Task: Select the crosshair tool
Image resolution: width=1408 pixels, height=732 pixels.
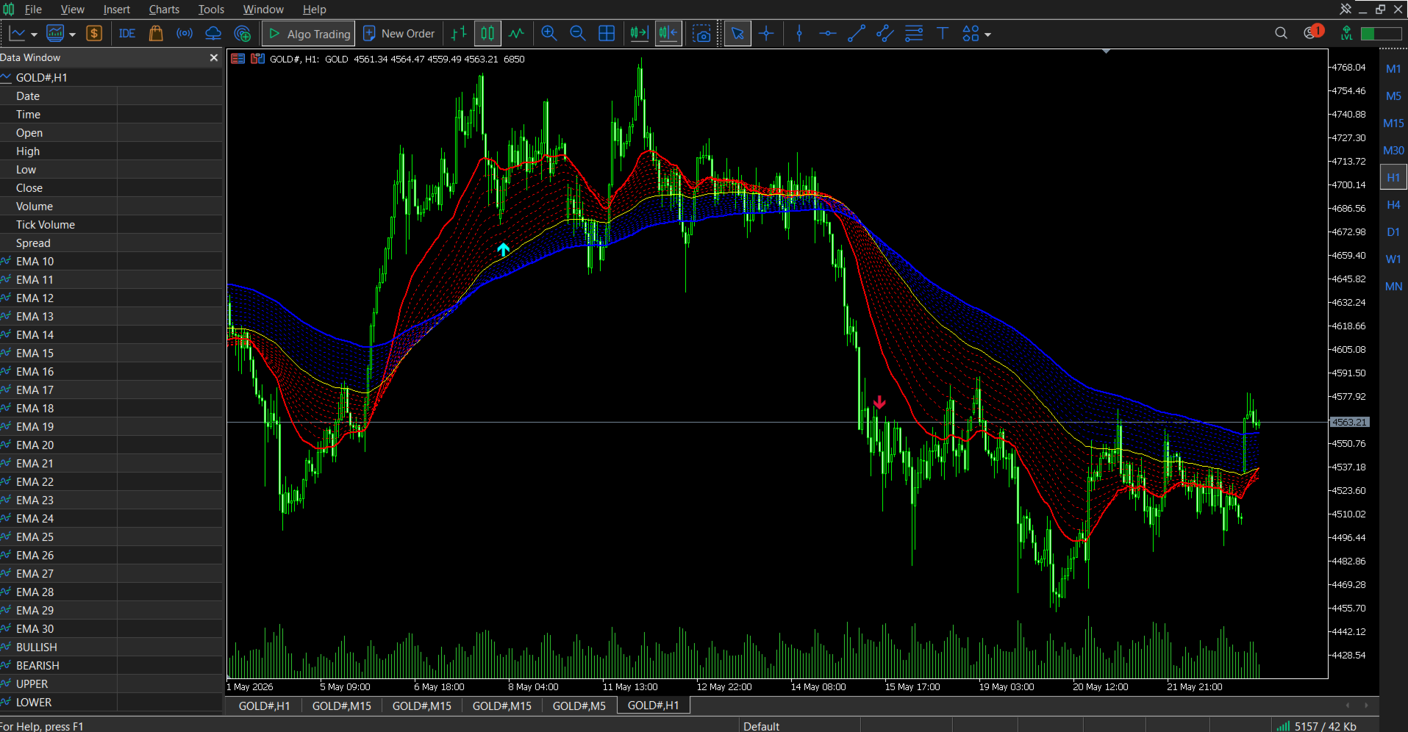Action: [x=766, y=34]
